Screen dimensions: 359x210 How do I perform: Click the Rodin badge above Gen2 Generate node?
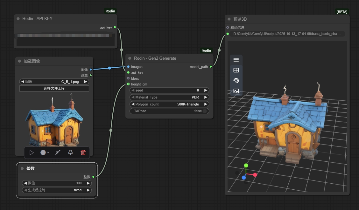[206, 51]
